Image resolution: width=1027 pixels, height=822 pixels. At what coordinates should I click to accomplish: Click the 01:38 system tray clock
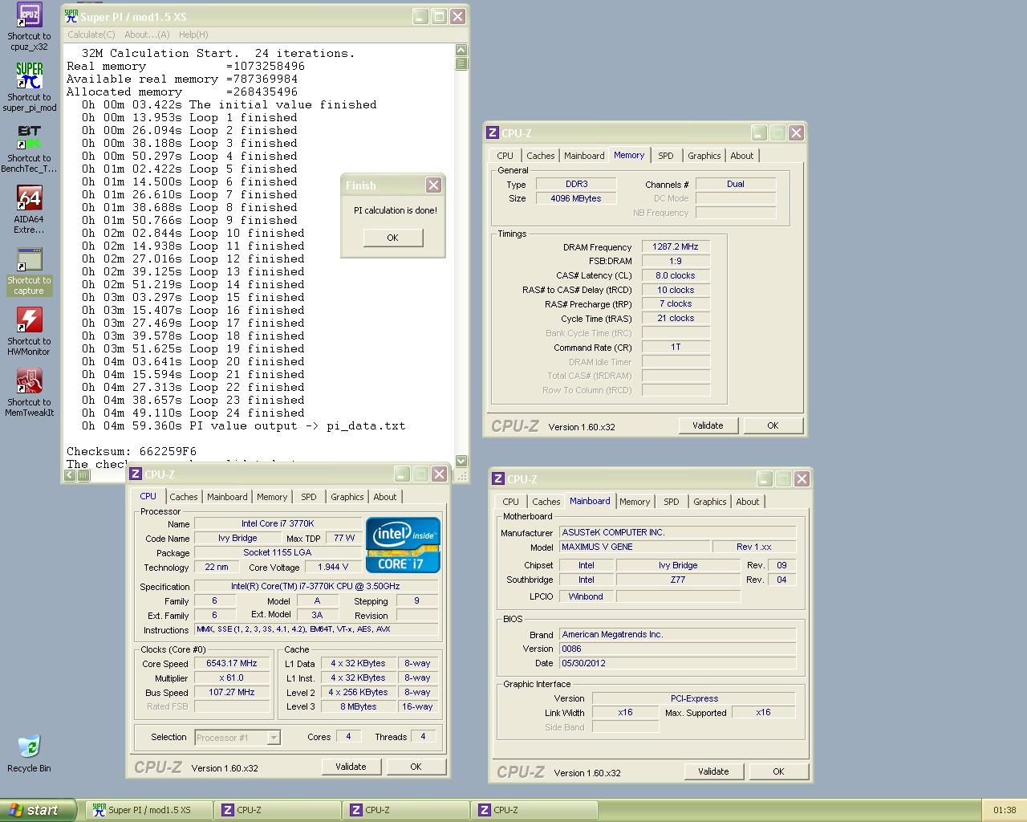(1005, 810)
